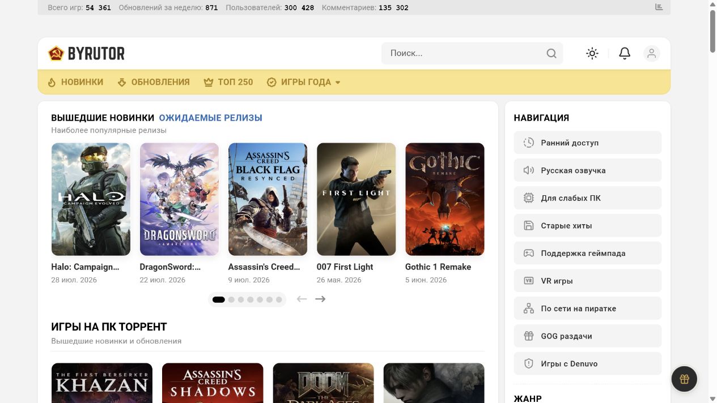The width and height of the screenshot is (717, 403).
Task: Click the Комментариев: 135 302 statistic
Action: coord(365,7)
